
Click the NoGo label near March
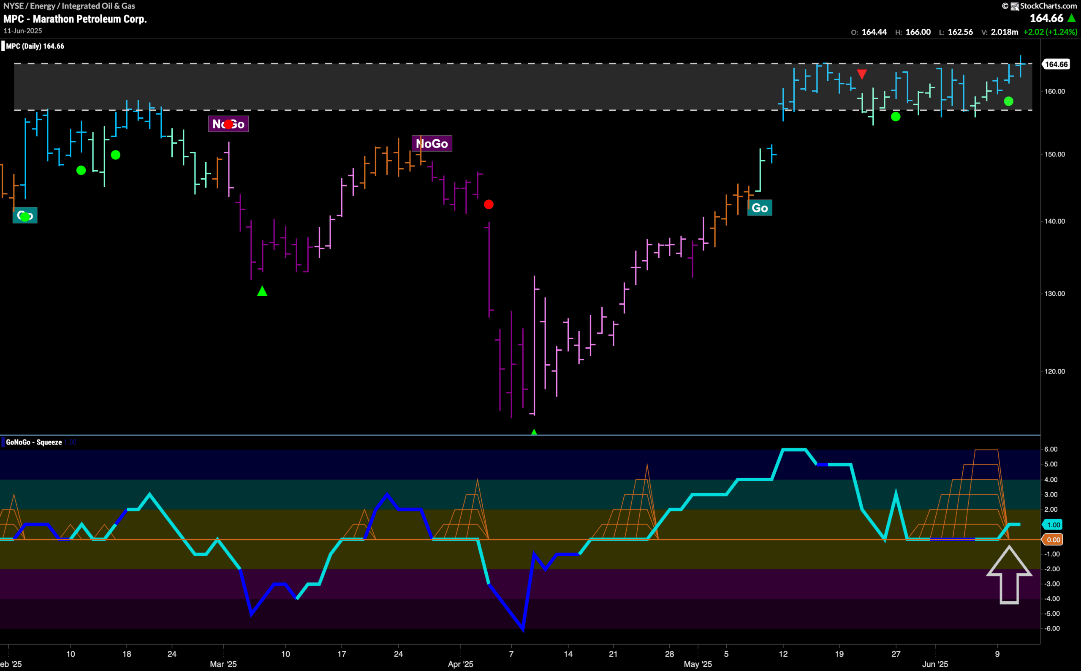click(228, 124)
